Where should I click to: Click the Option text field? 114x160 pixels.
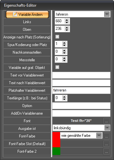[81, 106]
